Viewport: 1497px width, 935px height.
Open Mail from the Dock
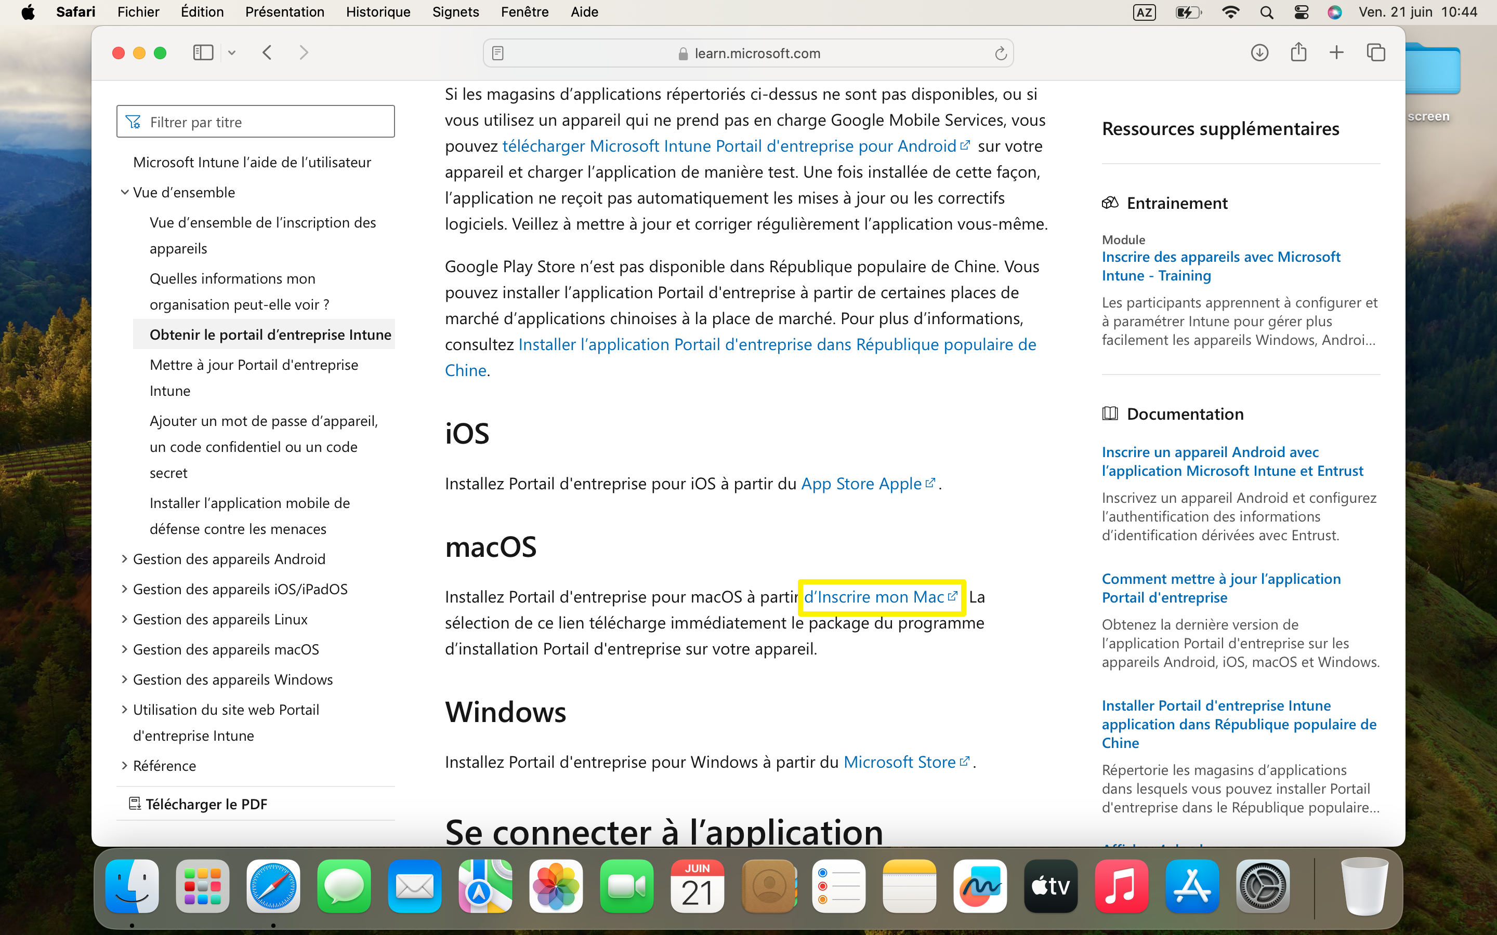coord(414,886)
